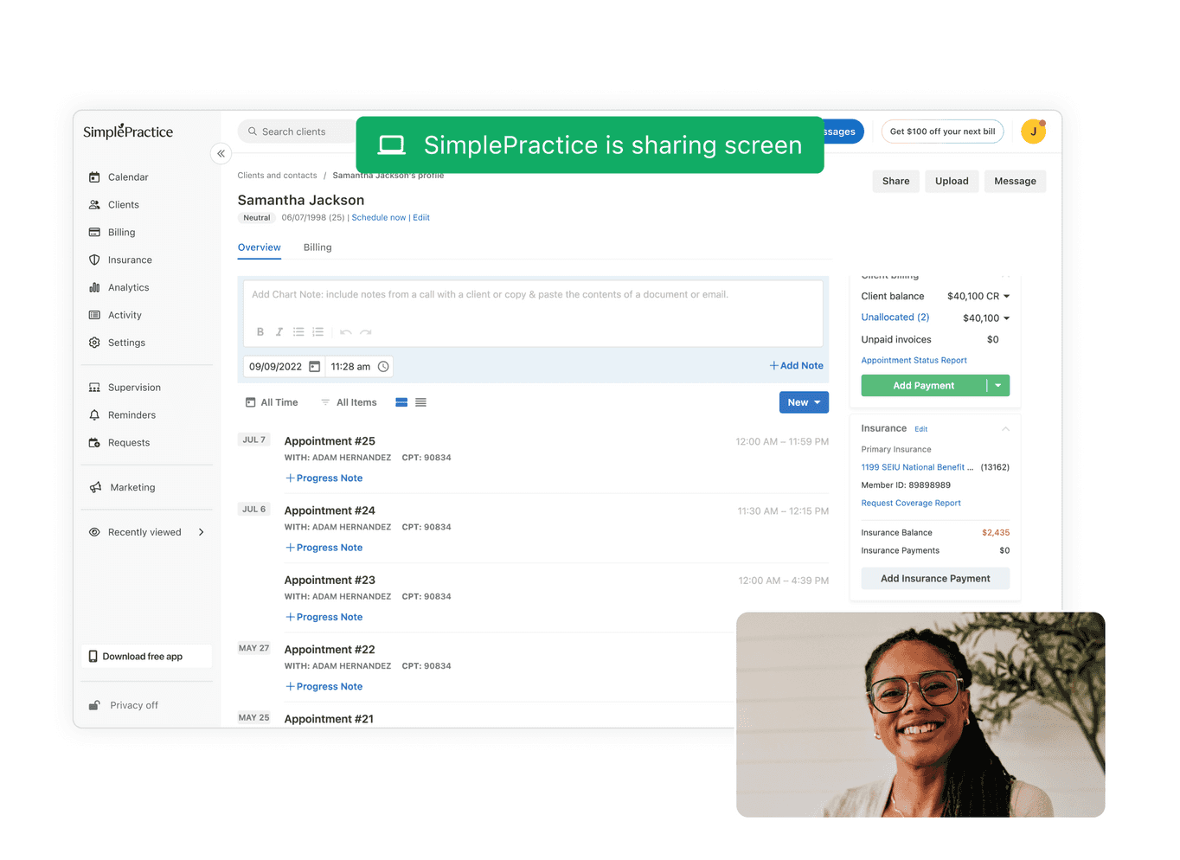Edit Samantha Jackson's profile
The height and width of the screenshot is (860, 1180).
(x=421, y=218)
